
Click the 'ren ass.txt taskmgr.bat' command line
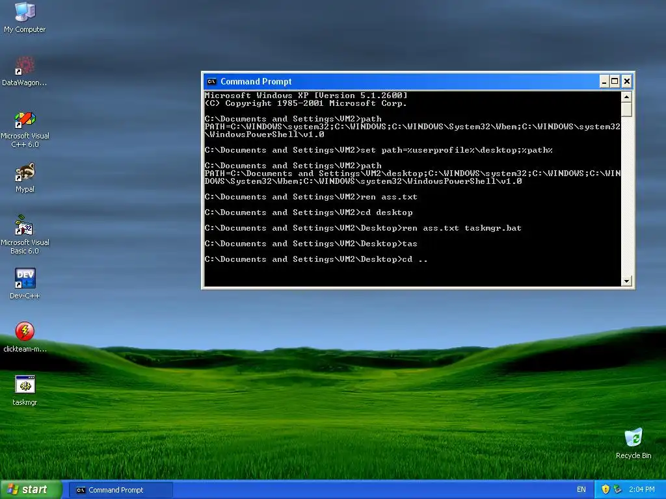[363, 228]
